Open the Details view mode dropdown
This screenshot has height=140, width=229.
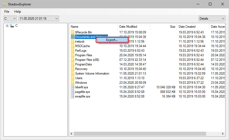[212, 19]
